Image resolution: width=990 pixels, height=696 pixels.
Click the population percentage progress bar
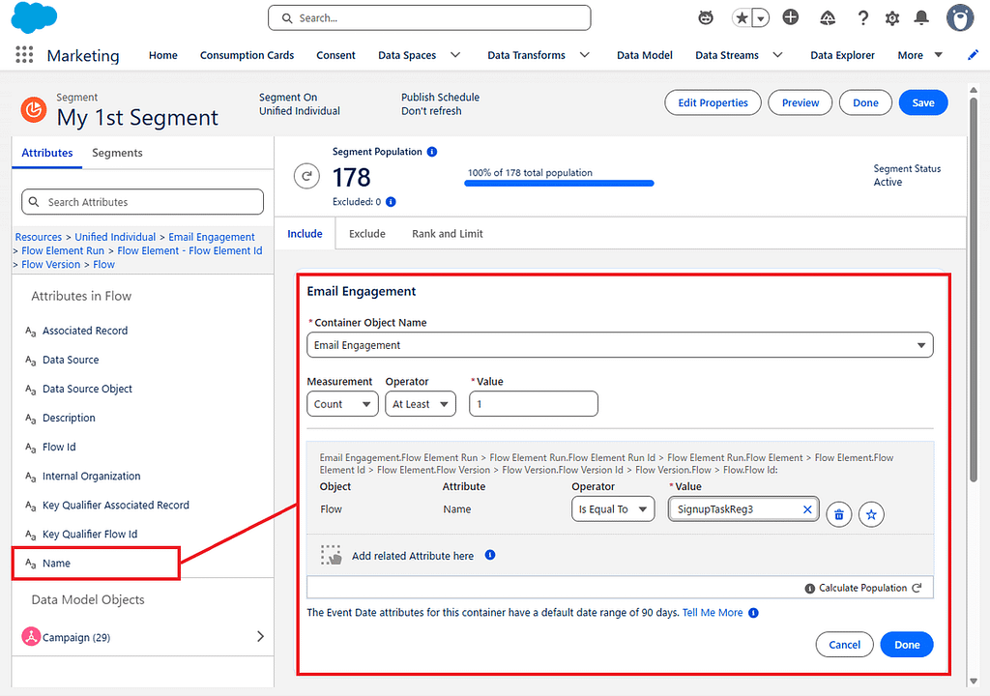560,184
